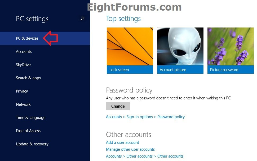Click the PC settings title heading
257x161 pixels.
tap(32, 19)
